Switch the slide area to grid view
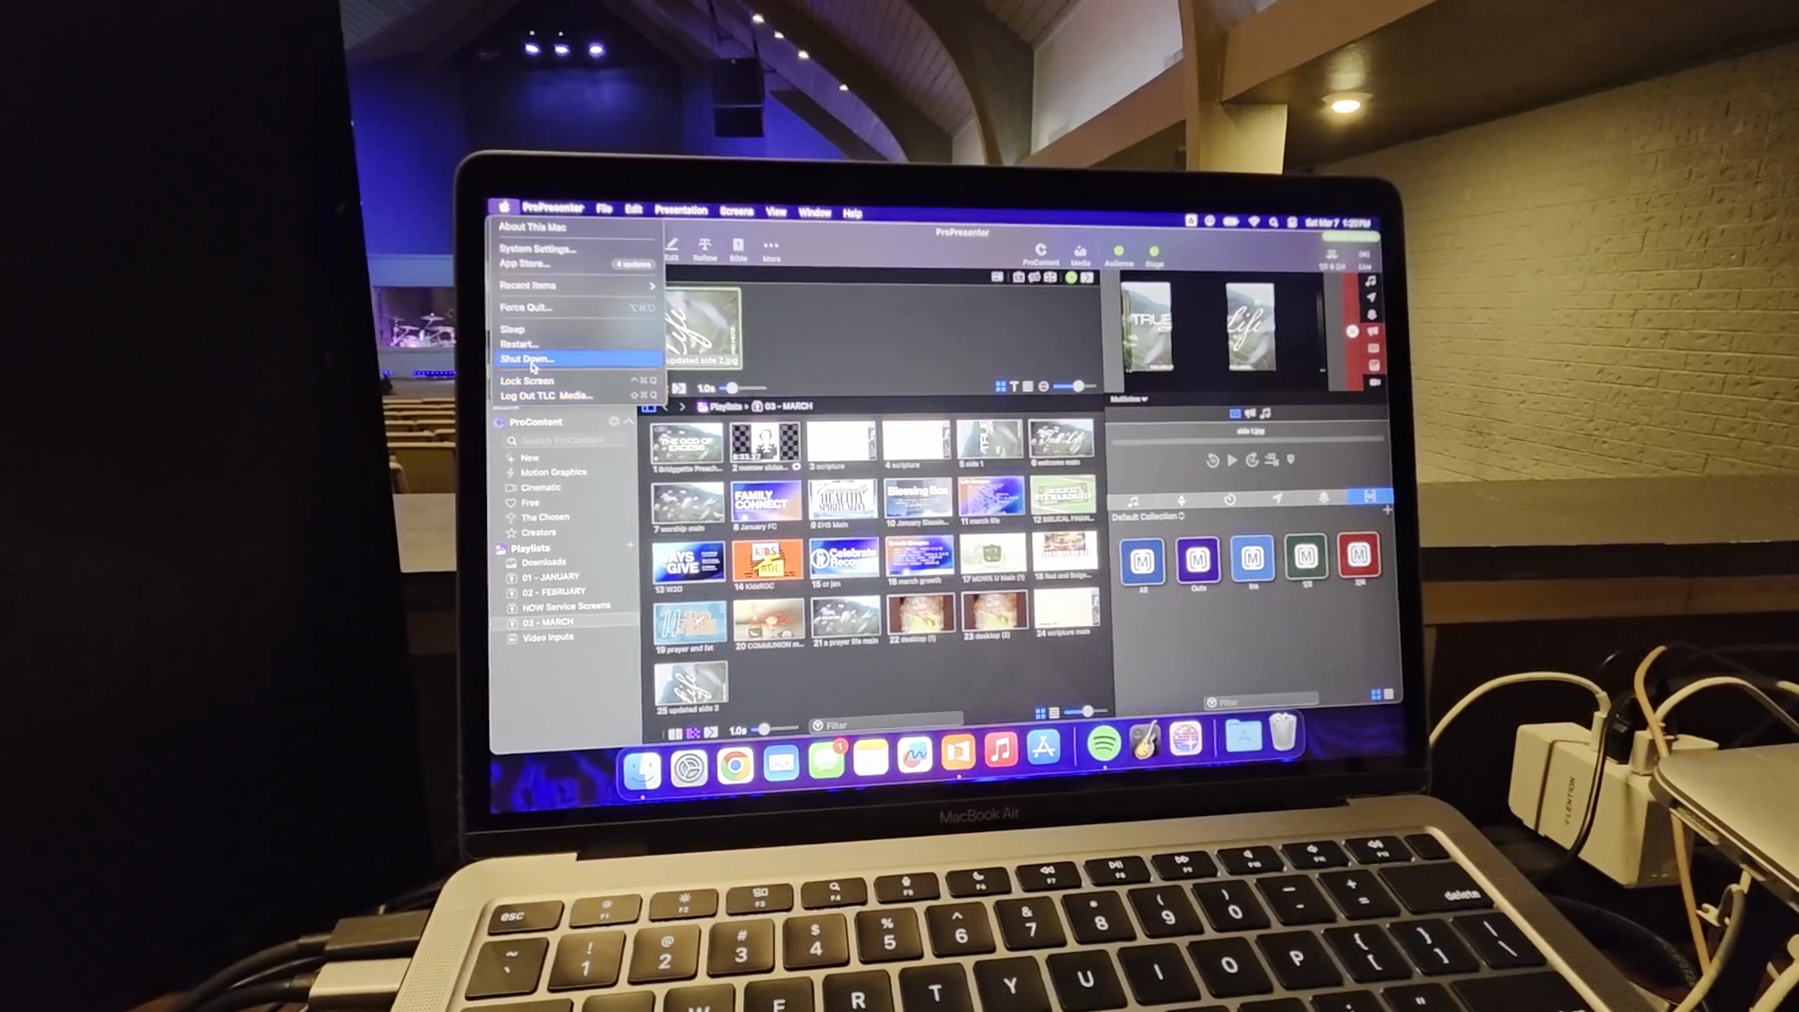 1001,387
